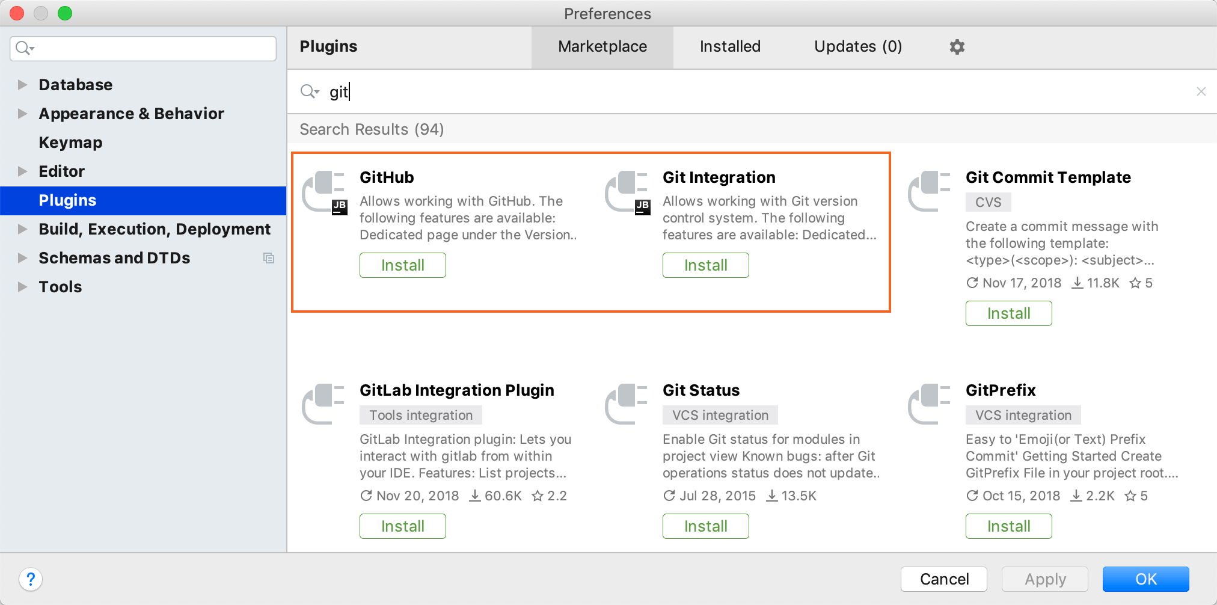This screenshot has height=605, width=1217.
Task: Switch to the Installed tab
Action: 729,46
